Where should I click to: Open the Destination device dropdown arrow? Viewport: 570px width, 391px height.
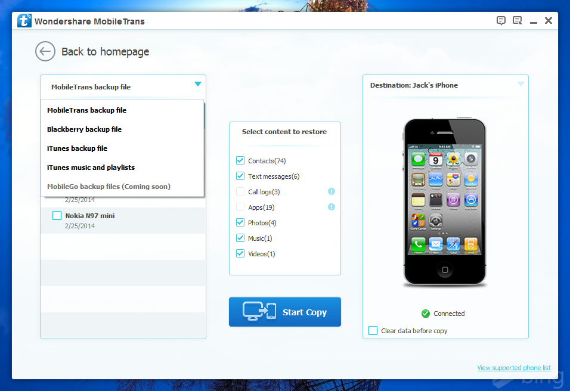[x=521, y=84]
